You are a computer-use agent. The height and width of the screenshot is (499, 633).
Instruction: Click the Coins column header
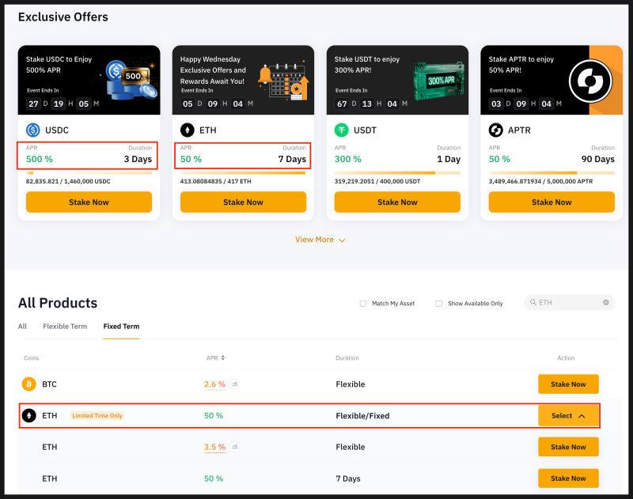[32, 357]
